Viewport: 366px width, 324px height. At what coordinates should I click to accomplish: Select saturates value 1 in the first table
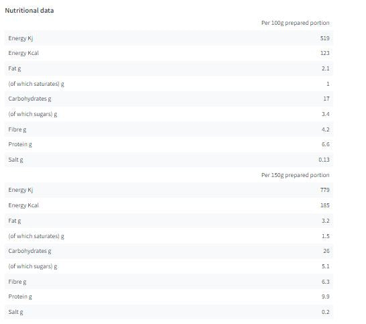328,84
